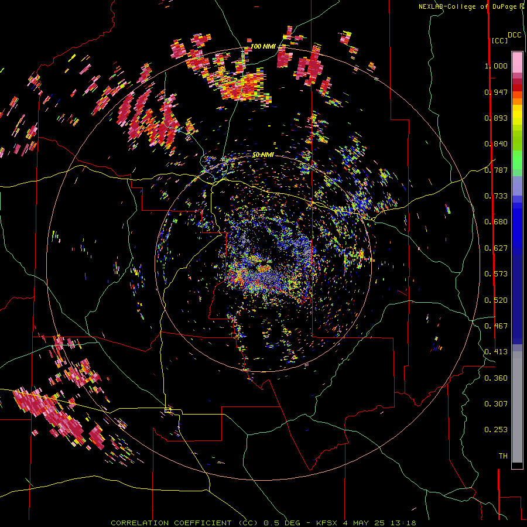Screen dimensions: 527x527
Task: Click the 1.000 scale value
Action: (496, 66)
